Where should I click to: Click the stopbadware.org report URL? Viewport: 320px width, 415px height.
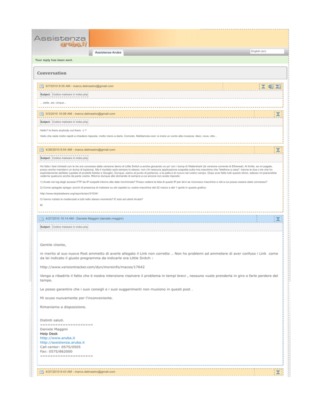coord(69,193)
